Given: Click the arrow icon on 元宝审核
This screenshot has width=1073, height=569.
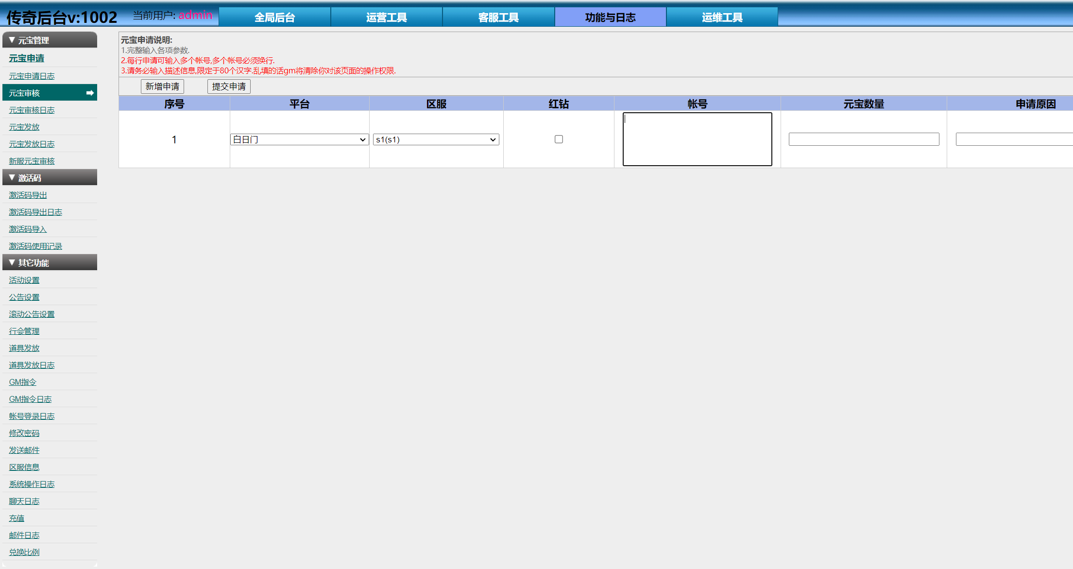Looking at the screenshot, I should tap(90, 93).
